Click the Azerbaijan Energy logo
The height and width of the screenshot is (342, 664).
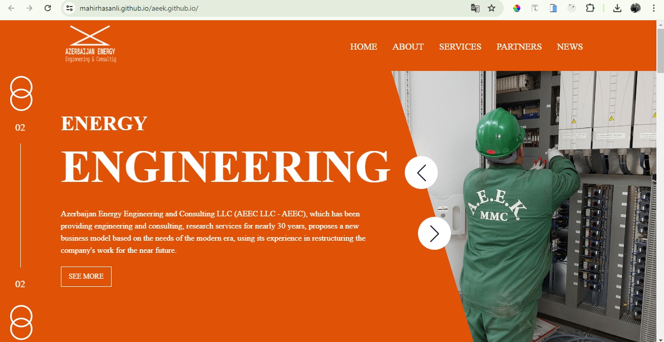coord(90,44)
